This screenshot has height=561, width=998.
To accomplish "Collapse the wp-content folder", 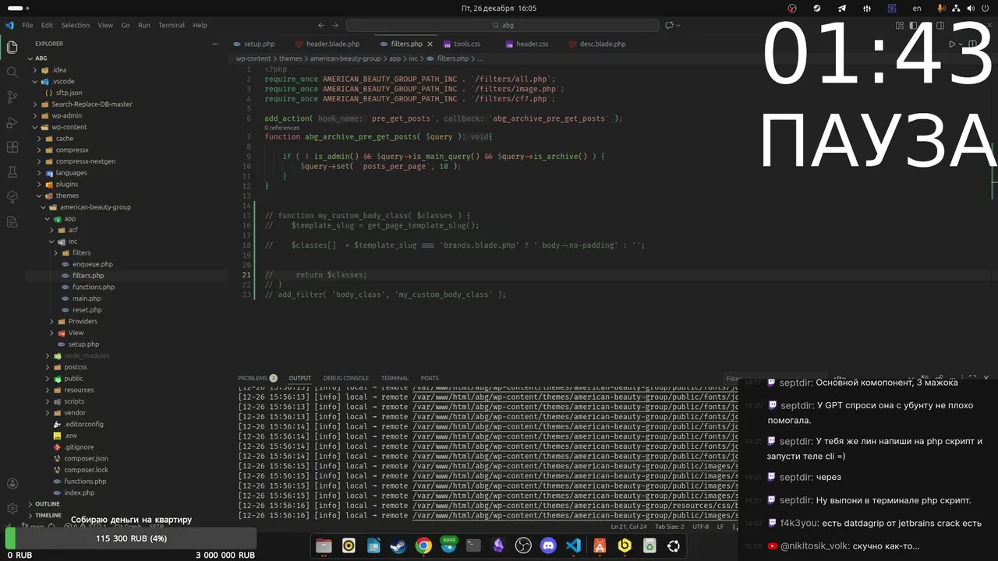I will coord(69,127).
